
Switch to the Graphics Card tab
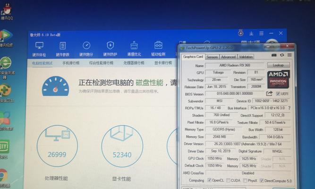(193, 57)
